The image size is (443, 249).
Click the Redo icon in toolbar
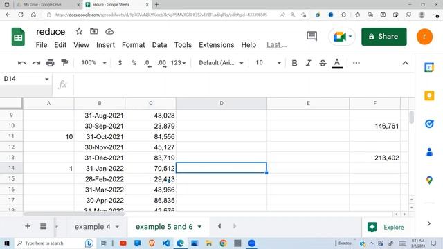pyautogui.click(x=36, y=63)
